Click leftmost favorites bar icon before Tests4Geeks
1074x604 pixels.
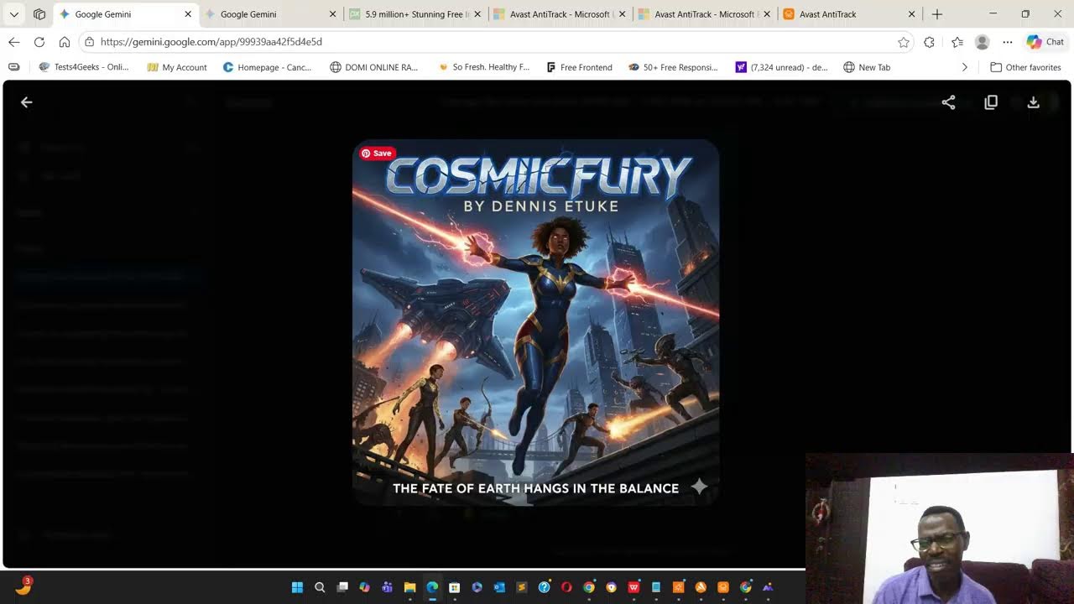tap(13, 67)
